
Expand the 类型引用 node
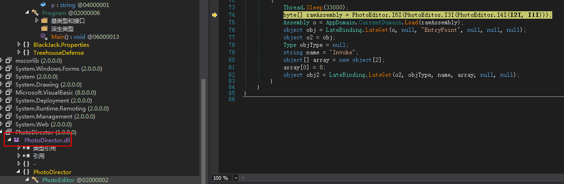pos(19,148)
